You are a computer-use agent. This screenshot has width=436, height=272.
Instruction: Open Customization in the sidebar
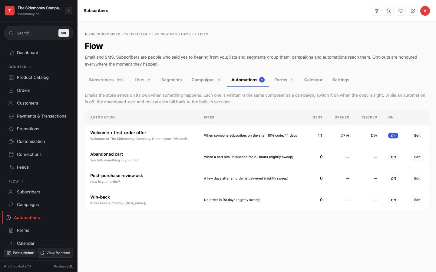coord(39,141)
